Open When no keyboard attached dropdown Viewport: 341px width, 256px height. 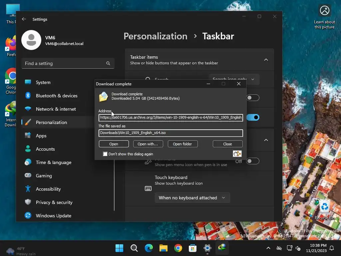click(x=192, y=198)
